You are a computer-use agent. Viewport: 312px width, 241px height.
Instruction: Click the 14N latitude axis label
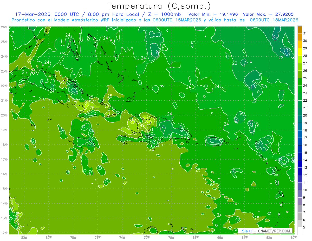[4, 203]
